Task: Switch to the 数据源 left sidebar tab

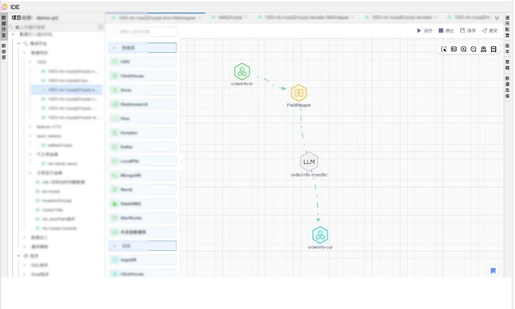Action: (x=4, y=52)
